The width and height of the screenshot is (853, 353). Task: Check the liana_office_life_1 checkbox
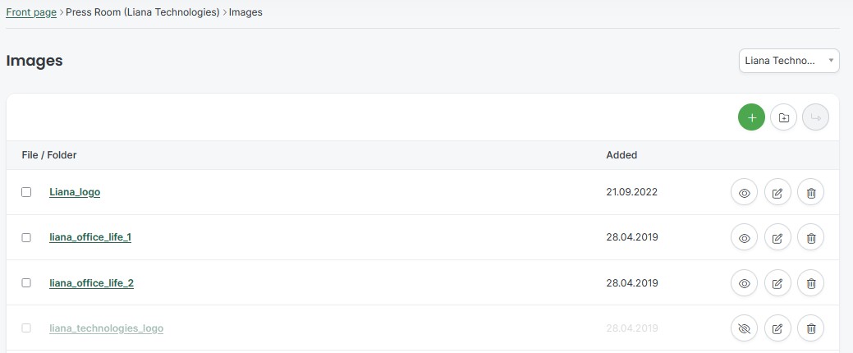click(x=26, y=237)
